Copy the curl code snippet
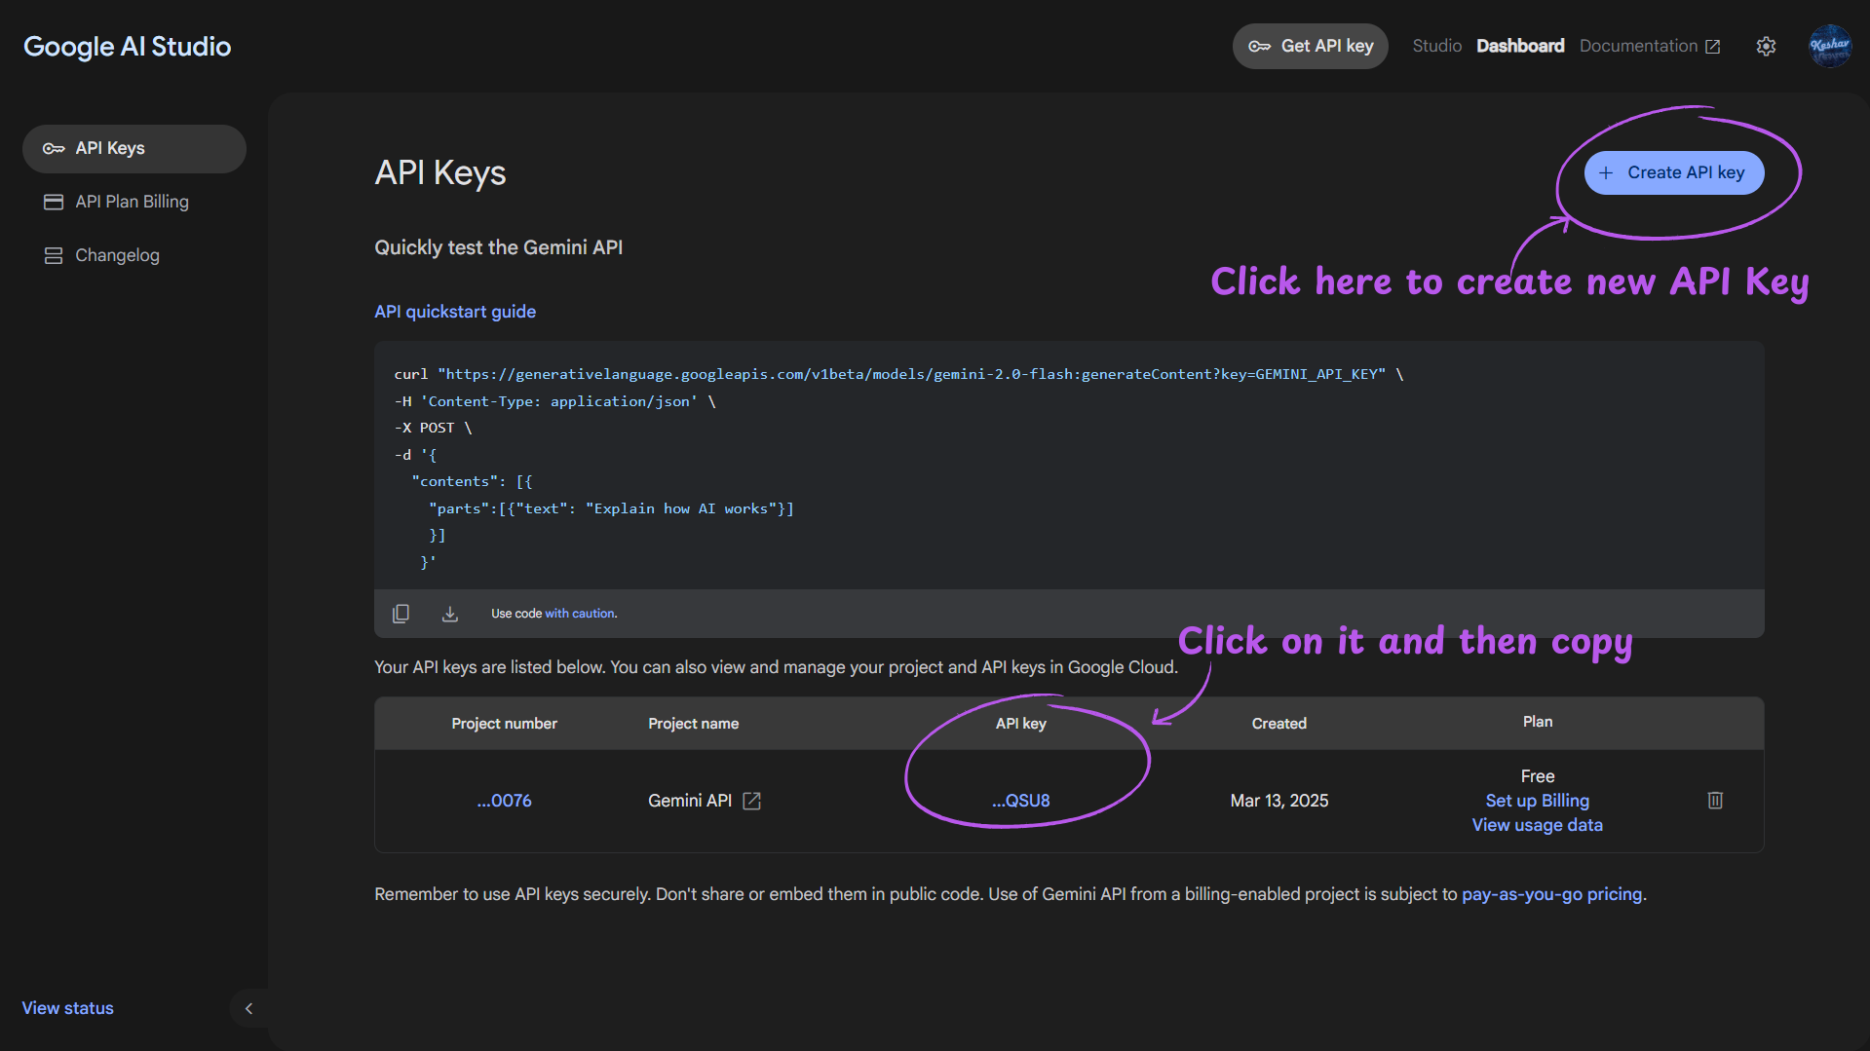The width and height of the screenshot is (1870, 1051). 401,614
